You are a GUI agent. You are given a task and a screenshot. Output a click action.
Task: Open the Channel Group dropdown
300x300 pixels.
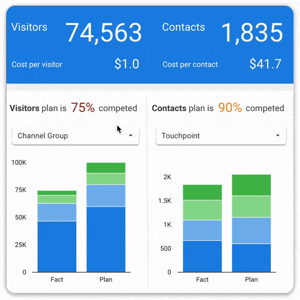[75, 136]
